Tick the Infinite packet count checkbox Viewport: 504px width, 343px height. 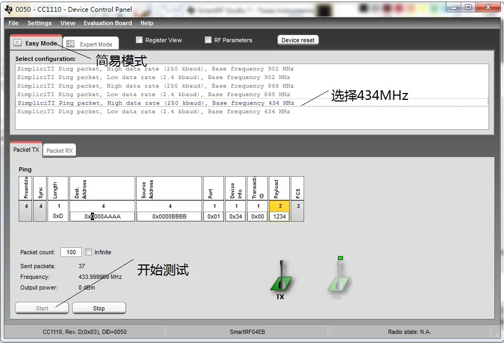[x=88, y=252]
